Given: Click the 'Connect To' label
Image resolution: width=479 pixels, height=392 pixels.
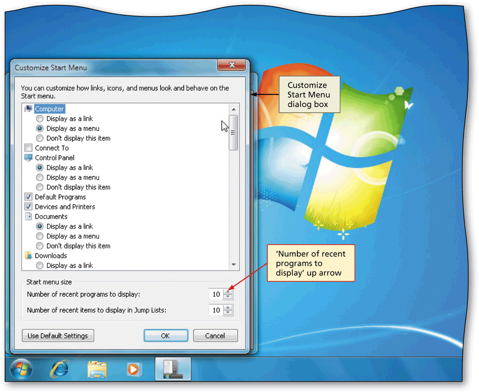Looking at the screenshot, I should click(x=52, y=148).
